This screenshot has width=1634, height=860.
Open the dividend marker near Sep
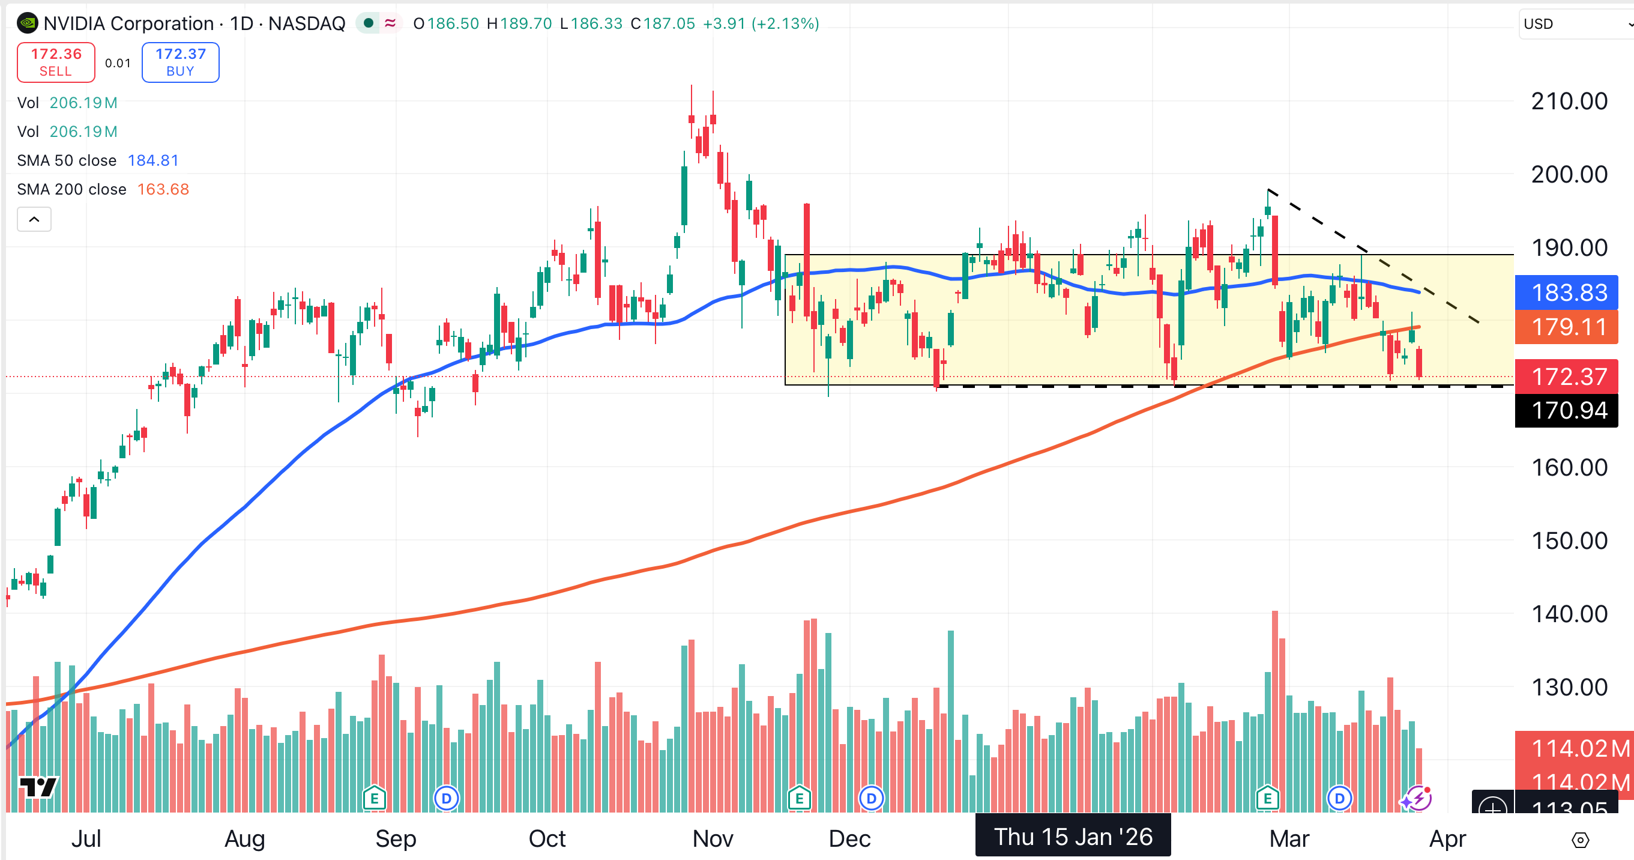(447, 798)
